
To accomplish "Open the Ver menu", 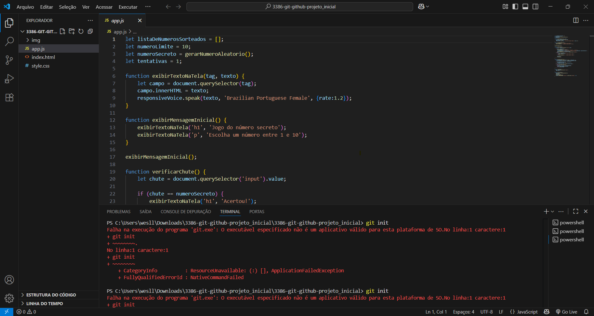I will [86, 7].
